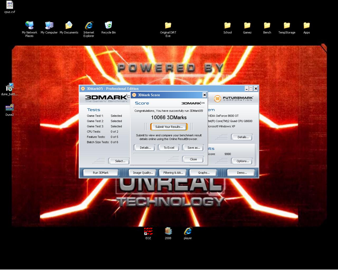Open Details in the Score dialog
Image resolution: width=338 pixels, height=270 pixels.
145,148
